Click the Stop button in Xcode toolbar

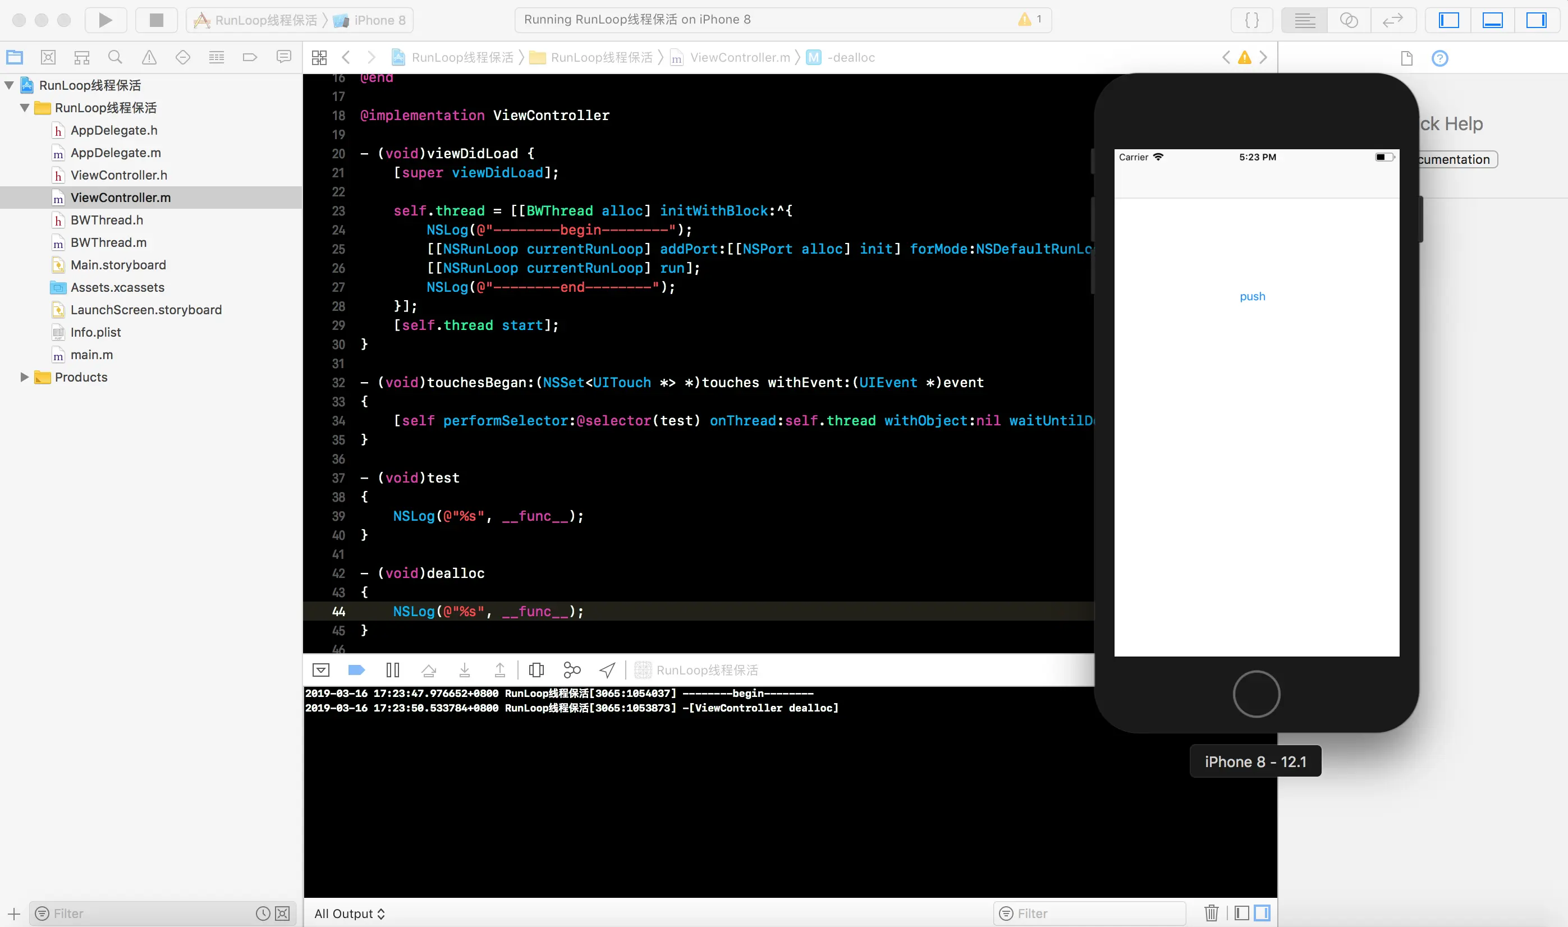[156, 20]
